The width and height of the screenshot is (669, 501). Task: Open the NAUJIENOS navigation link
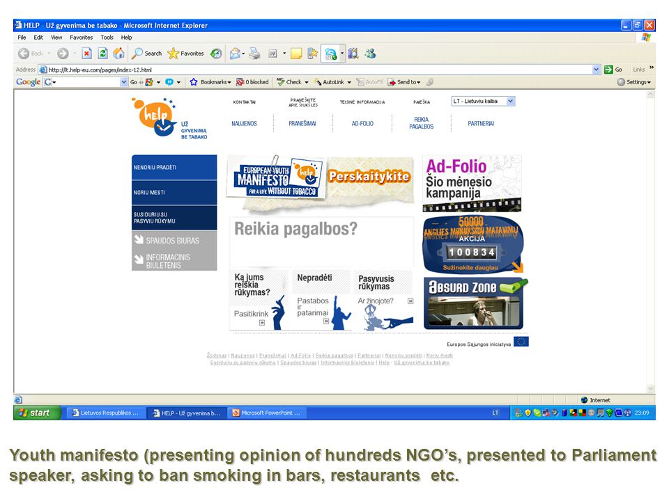pos(244,124)
